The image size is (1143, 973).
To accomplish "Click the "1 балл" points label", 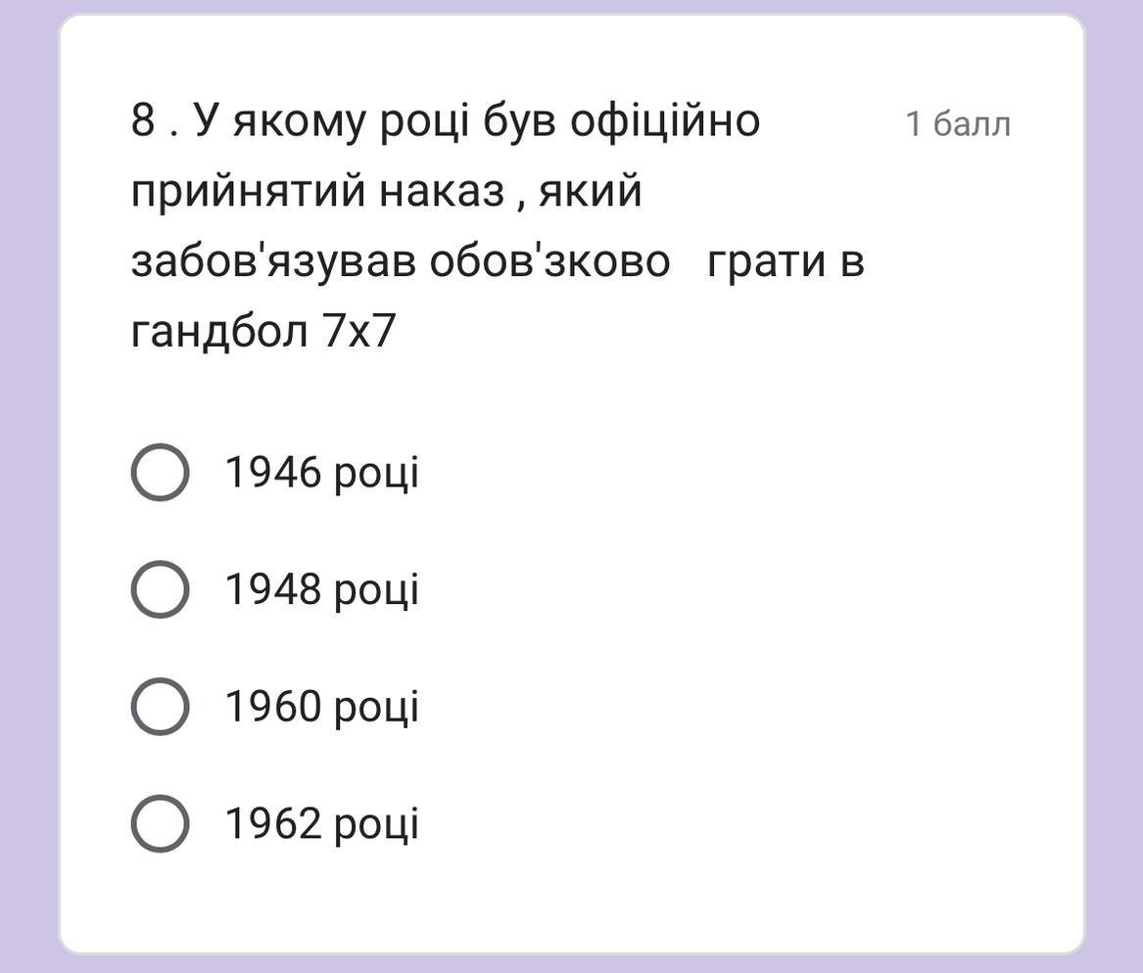I will coord(957,124).
